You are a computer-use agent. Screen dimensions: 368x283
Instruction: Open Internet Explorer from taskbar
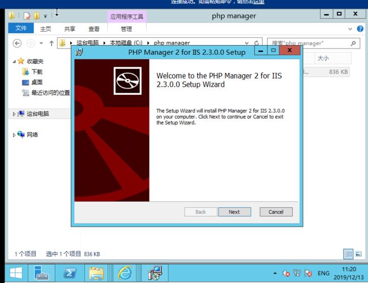tap(125, 273)
